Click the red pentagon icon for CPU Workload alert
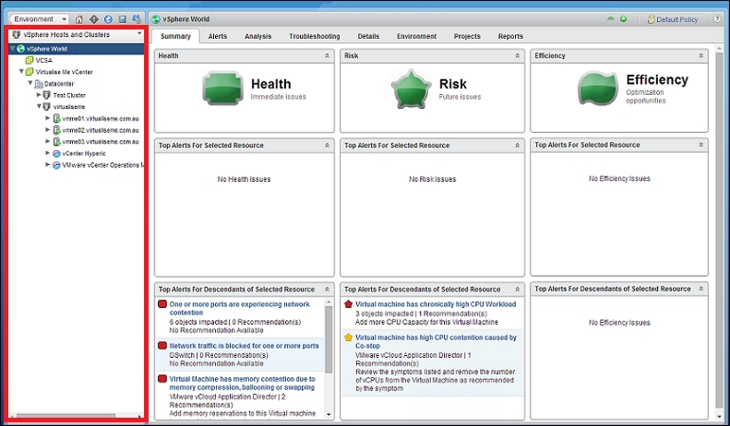The height and width of the screenshot is (426, 730). (x=348, y=304)
